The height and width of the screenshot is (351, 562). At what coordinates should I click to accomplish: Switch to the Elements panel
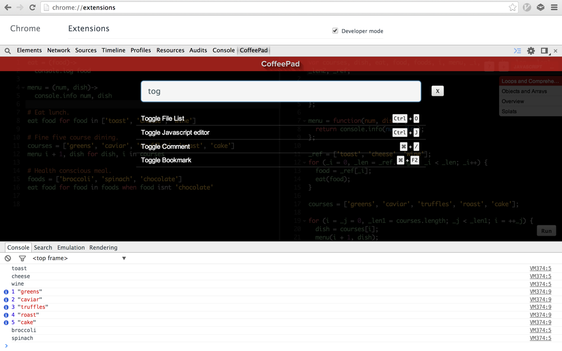(x=29, y=50)
